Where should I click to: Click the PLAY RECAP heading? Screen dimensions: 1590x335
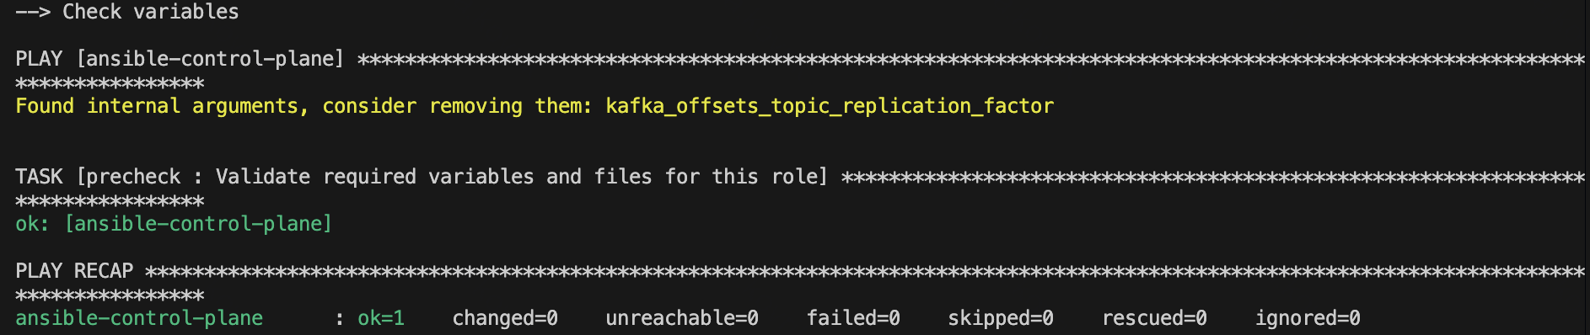coord(74,271)
